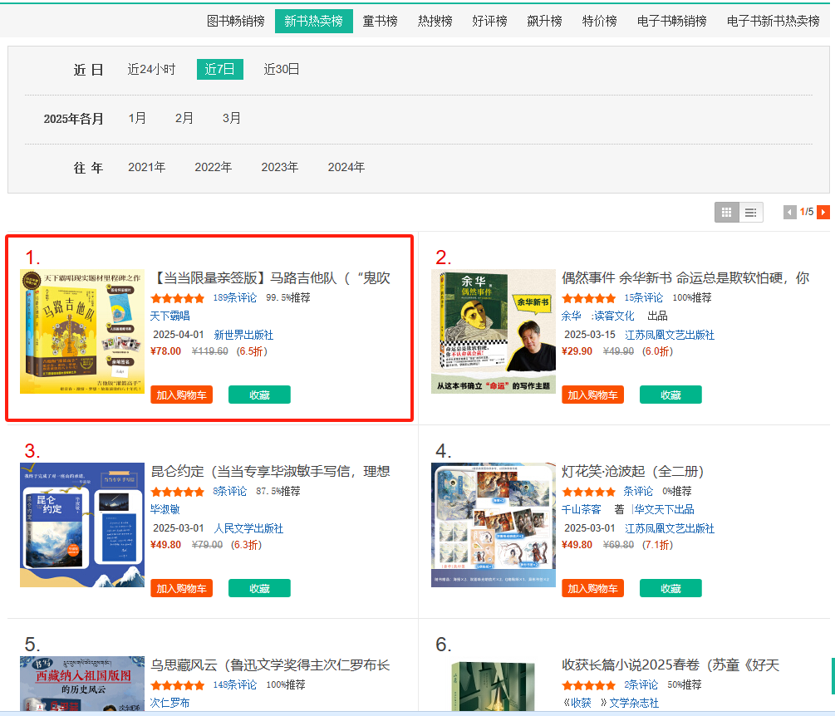
Task: Add 昆仑约定 to shopping cart
Action: tap(182, 588)
